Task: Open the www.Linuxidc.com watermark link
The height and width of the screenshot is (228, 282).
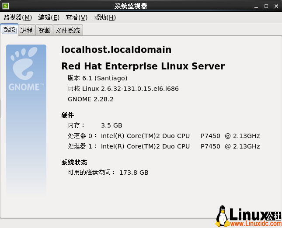Action: [255, 224]
